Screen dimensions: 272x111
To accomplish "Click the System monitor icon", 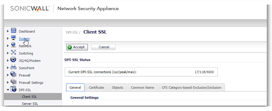I will click(13, 38).
